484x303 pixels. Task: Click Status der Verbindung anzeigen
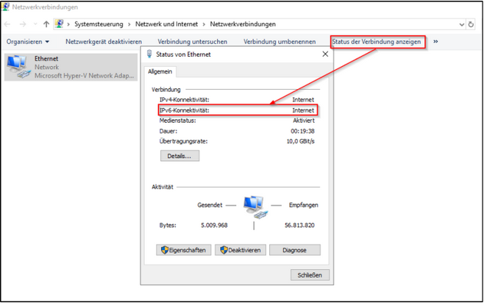(377, 42)
